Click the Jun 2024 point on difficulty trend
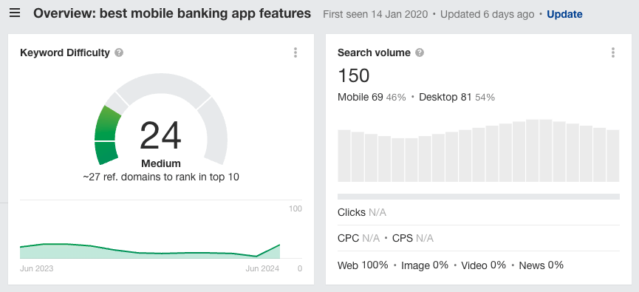This screenshot has width=639, height=292. click(x=279, y=245)
